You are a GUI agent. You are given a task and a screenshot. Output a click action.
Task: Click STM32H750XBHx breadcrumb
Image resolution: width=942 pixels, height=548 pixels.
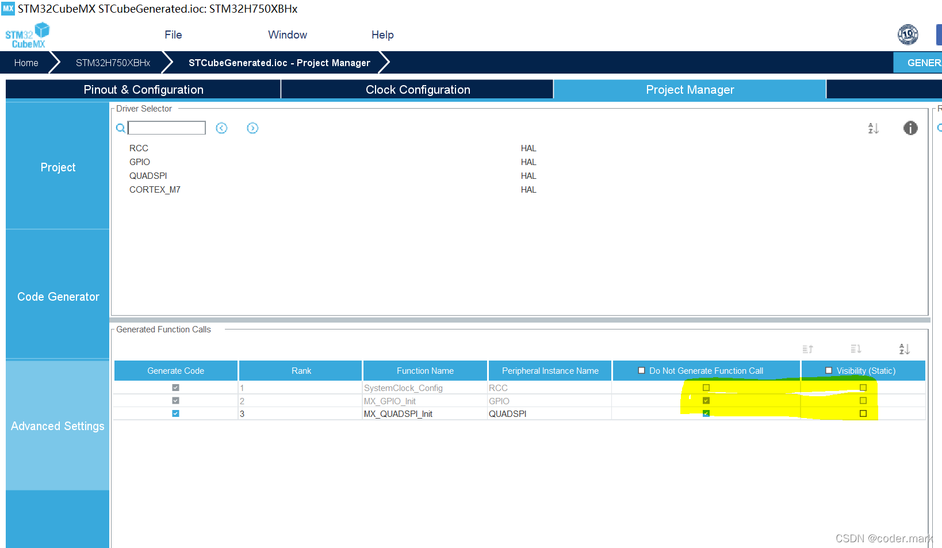point(113,63)
